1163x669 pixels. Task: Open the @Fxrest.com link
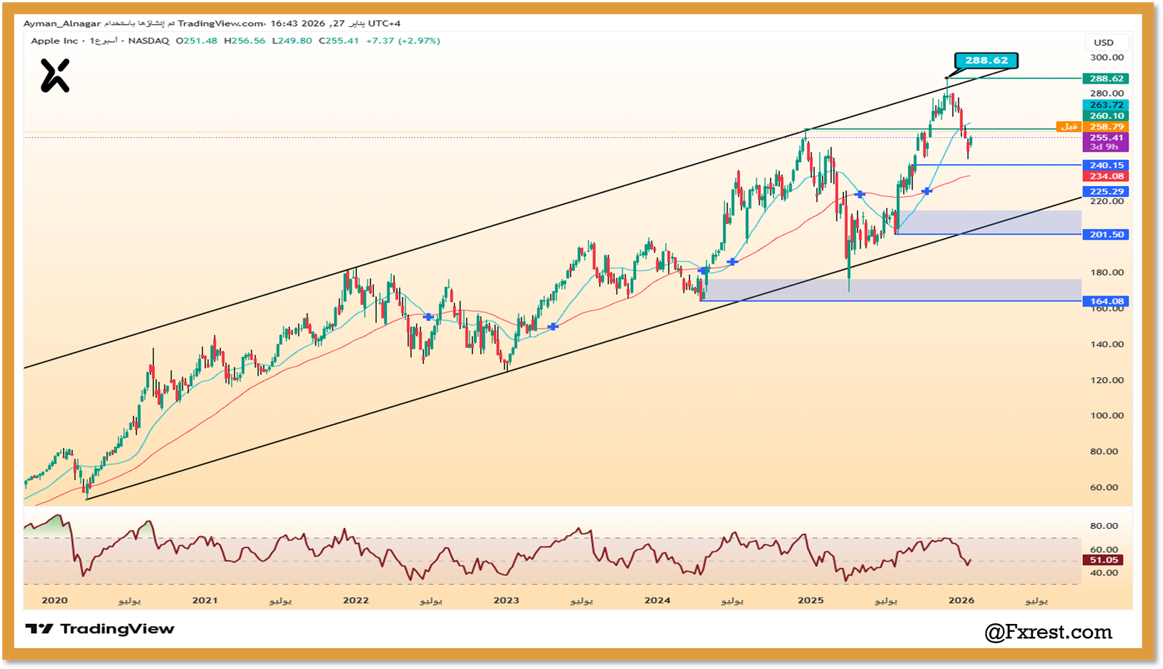1048,632
